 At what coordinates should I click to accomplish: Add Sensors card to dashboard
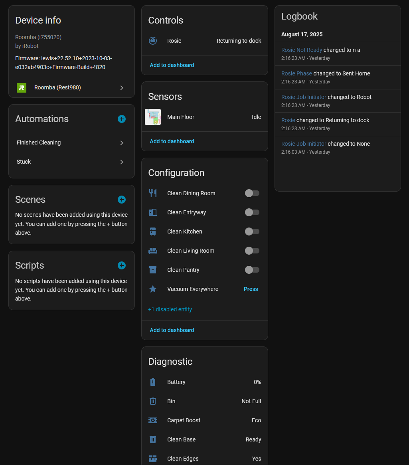172,141
